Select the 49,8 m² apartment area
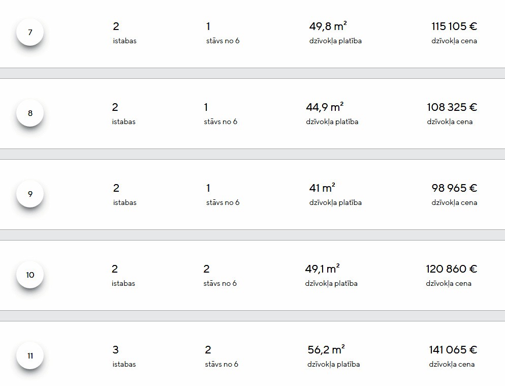The height and width of the screenshot is (386, 505). (328, 26)
